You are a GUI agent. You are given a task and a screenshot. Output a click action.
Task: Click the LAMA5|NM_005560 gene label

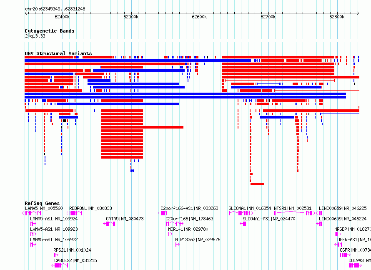pyautogui.click(x=44, y=208)
